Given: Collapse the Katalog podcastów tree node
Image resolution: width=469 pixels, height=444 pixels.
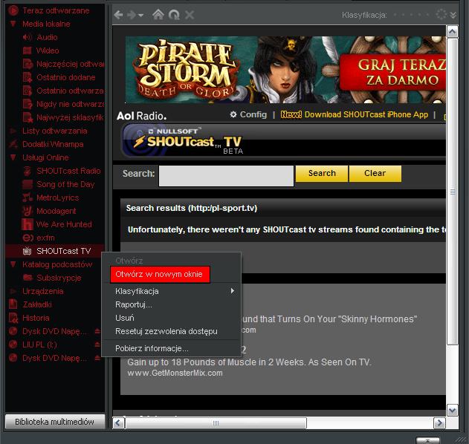Looking at the screenshot, I should tap(13, 264).
